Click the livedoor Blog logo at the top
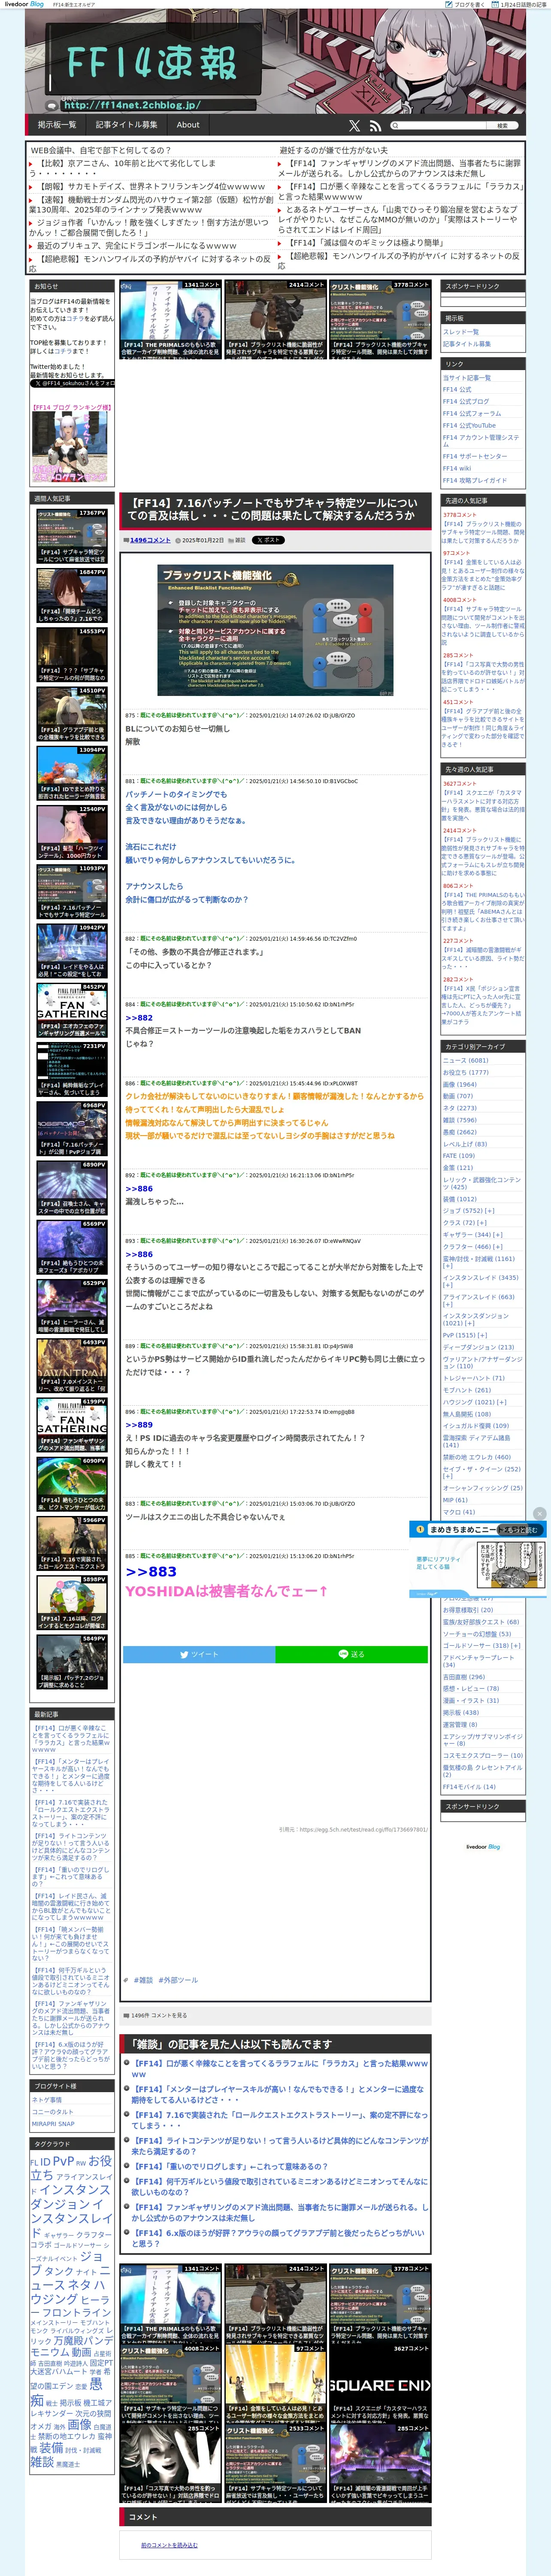551x2576 pixels. pyautogui.click(x=23, y=4)
